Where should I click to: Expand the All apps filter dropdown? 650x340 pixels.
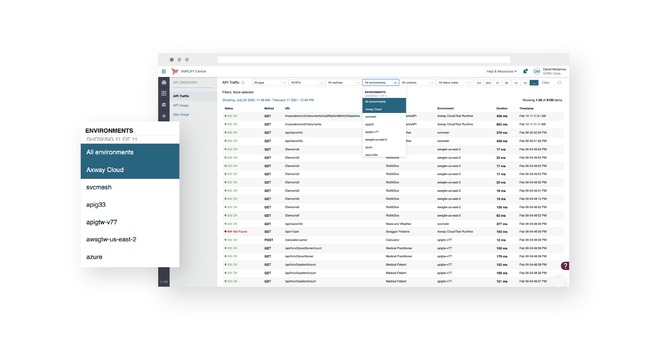[x=270, y=83]
